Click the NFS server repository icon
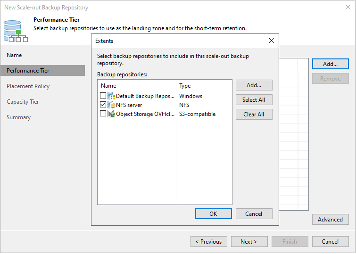The width and height of the screenshot is (356, 254). coord(111,105)
